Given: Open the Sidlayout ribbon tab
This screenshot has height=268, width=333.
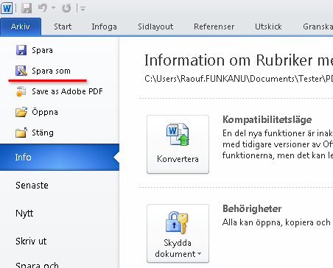Looking at the screenshot, I should (155, 27).
